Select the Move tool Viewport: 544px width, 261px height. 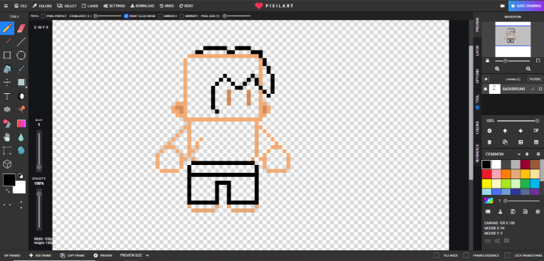(x=7, y=82)
